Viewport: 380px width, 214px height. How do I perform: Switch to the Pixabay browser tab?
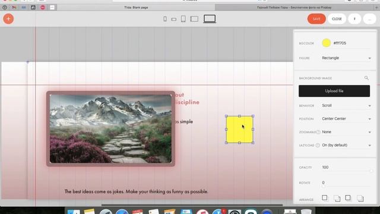(294, 8)
